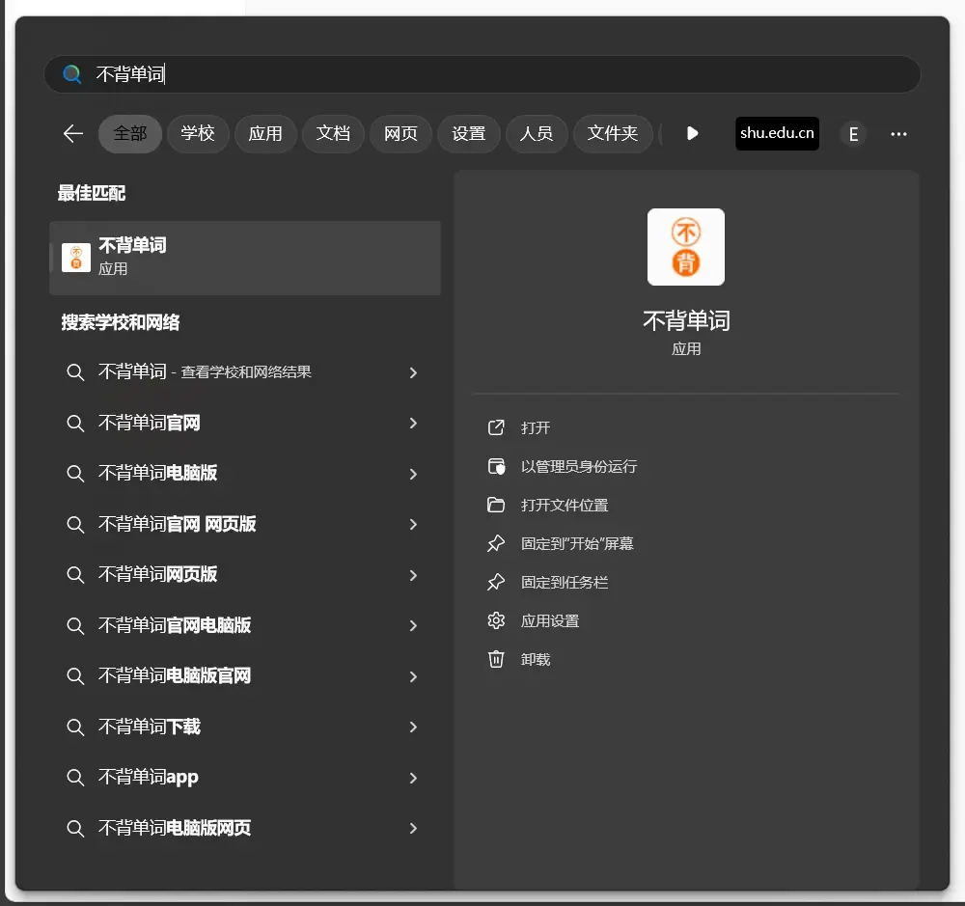Image resolution: width=965 pixels, height=906 pixels.
Task: Choose 固定到"开始"屏幕
Action: (577, 543)
